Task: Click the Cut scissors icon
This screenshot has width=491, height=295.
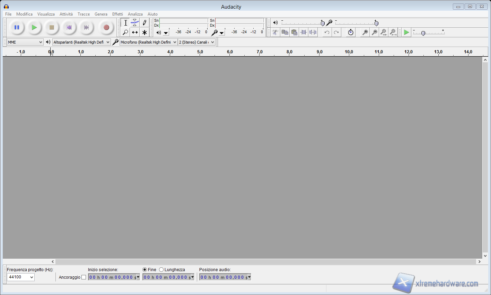Action: pos(275,32)
